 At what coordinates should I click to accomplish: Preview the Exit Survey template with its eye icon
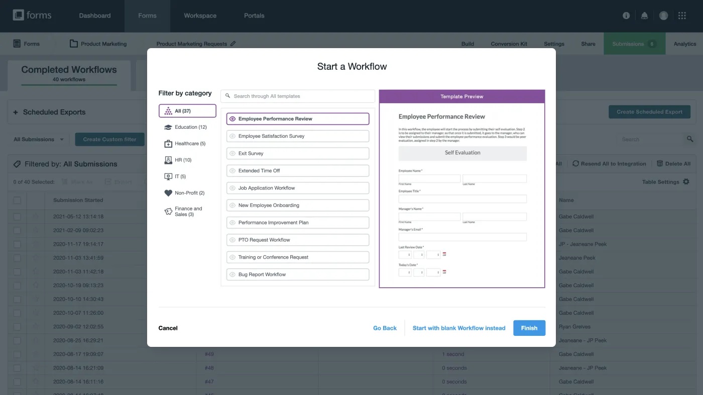point(232,153)
